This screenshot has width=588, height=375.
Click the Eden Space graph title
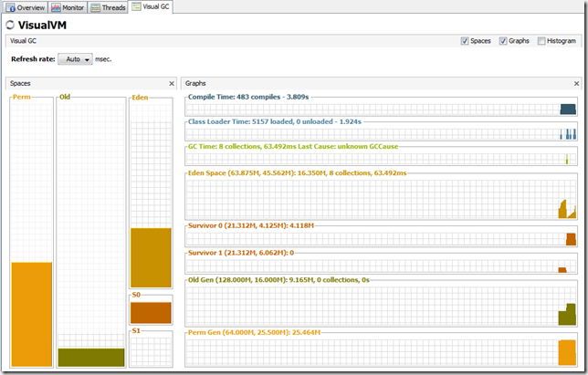pos(297,173)
